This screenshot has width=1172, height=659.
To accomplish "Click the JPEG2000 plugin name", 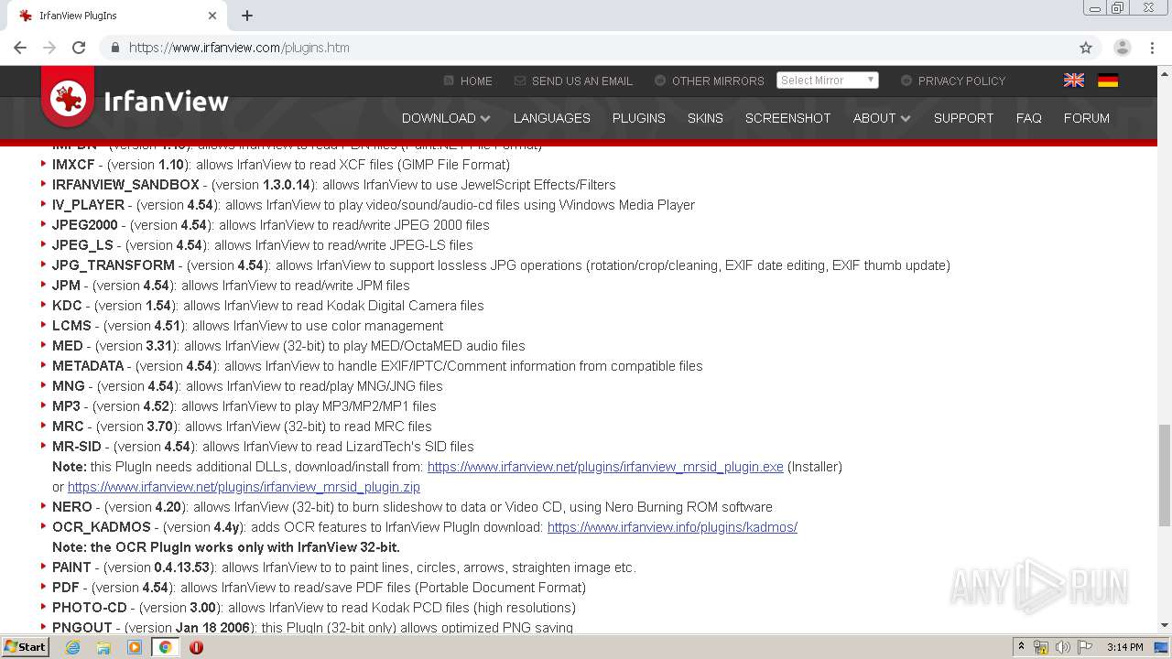I will tap(85, 225).
